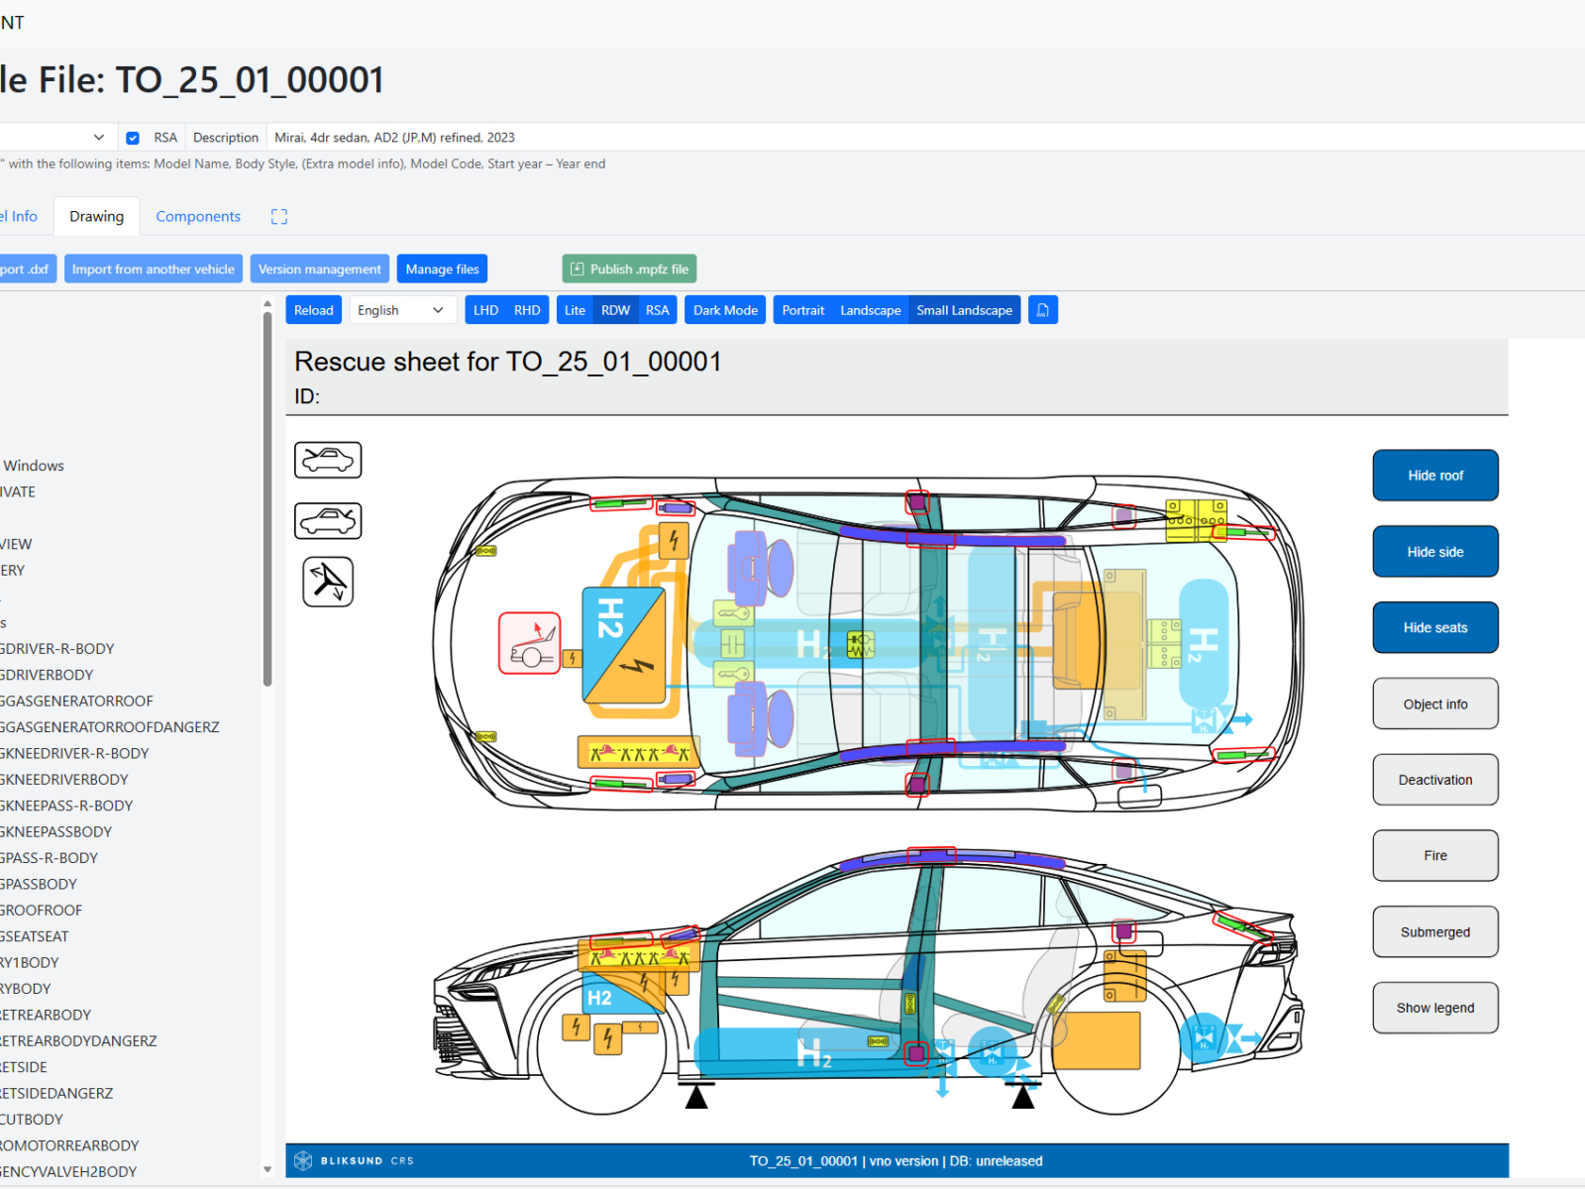The height and width of the screenshot is (1189, 1585).
Task: Click the SVG file export icon button
Action: coord(1042,310)
